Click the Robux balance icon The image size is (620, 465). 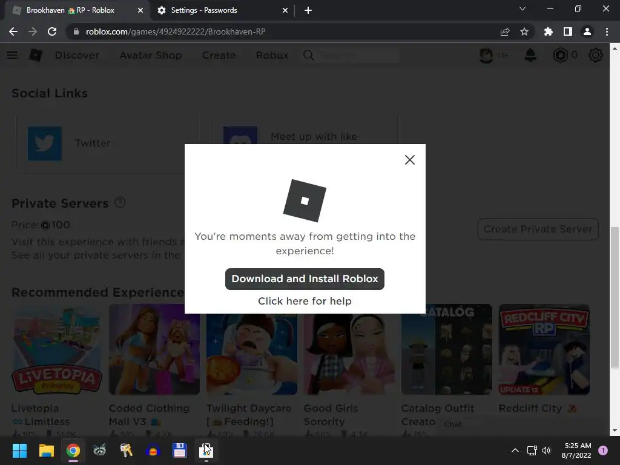pos(560,55)
